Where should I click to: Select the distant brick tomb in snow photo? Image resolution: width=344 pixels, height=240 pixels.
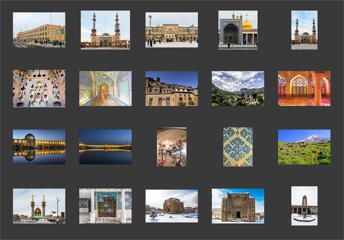[172, 206]
